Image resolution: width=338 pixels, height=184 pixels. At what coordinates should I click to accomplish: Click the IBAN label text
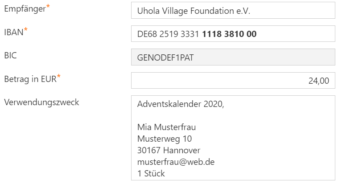(x=13, y=33)
